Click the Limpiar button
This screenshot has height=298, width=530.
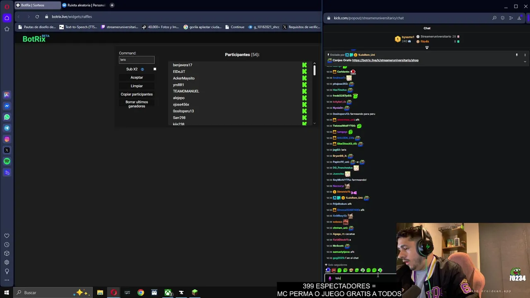point(137,86)
